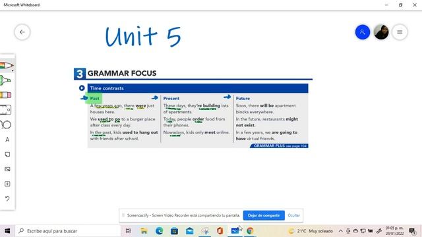Image resolution: width=422 pixels, height=237 pixels.
Task: Select the handwritten Unit 5 title
Action: [143, 37]
